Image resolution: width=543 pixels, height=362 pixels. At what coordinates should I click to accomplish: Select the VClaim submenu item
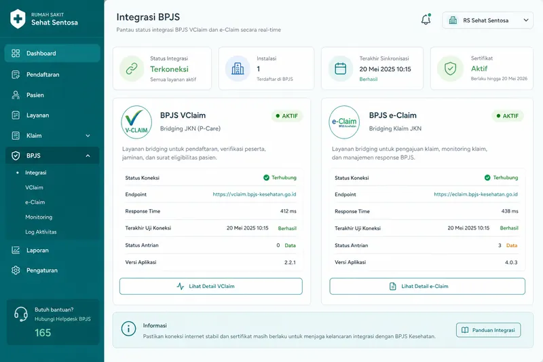click(35, 187)
